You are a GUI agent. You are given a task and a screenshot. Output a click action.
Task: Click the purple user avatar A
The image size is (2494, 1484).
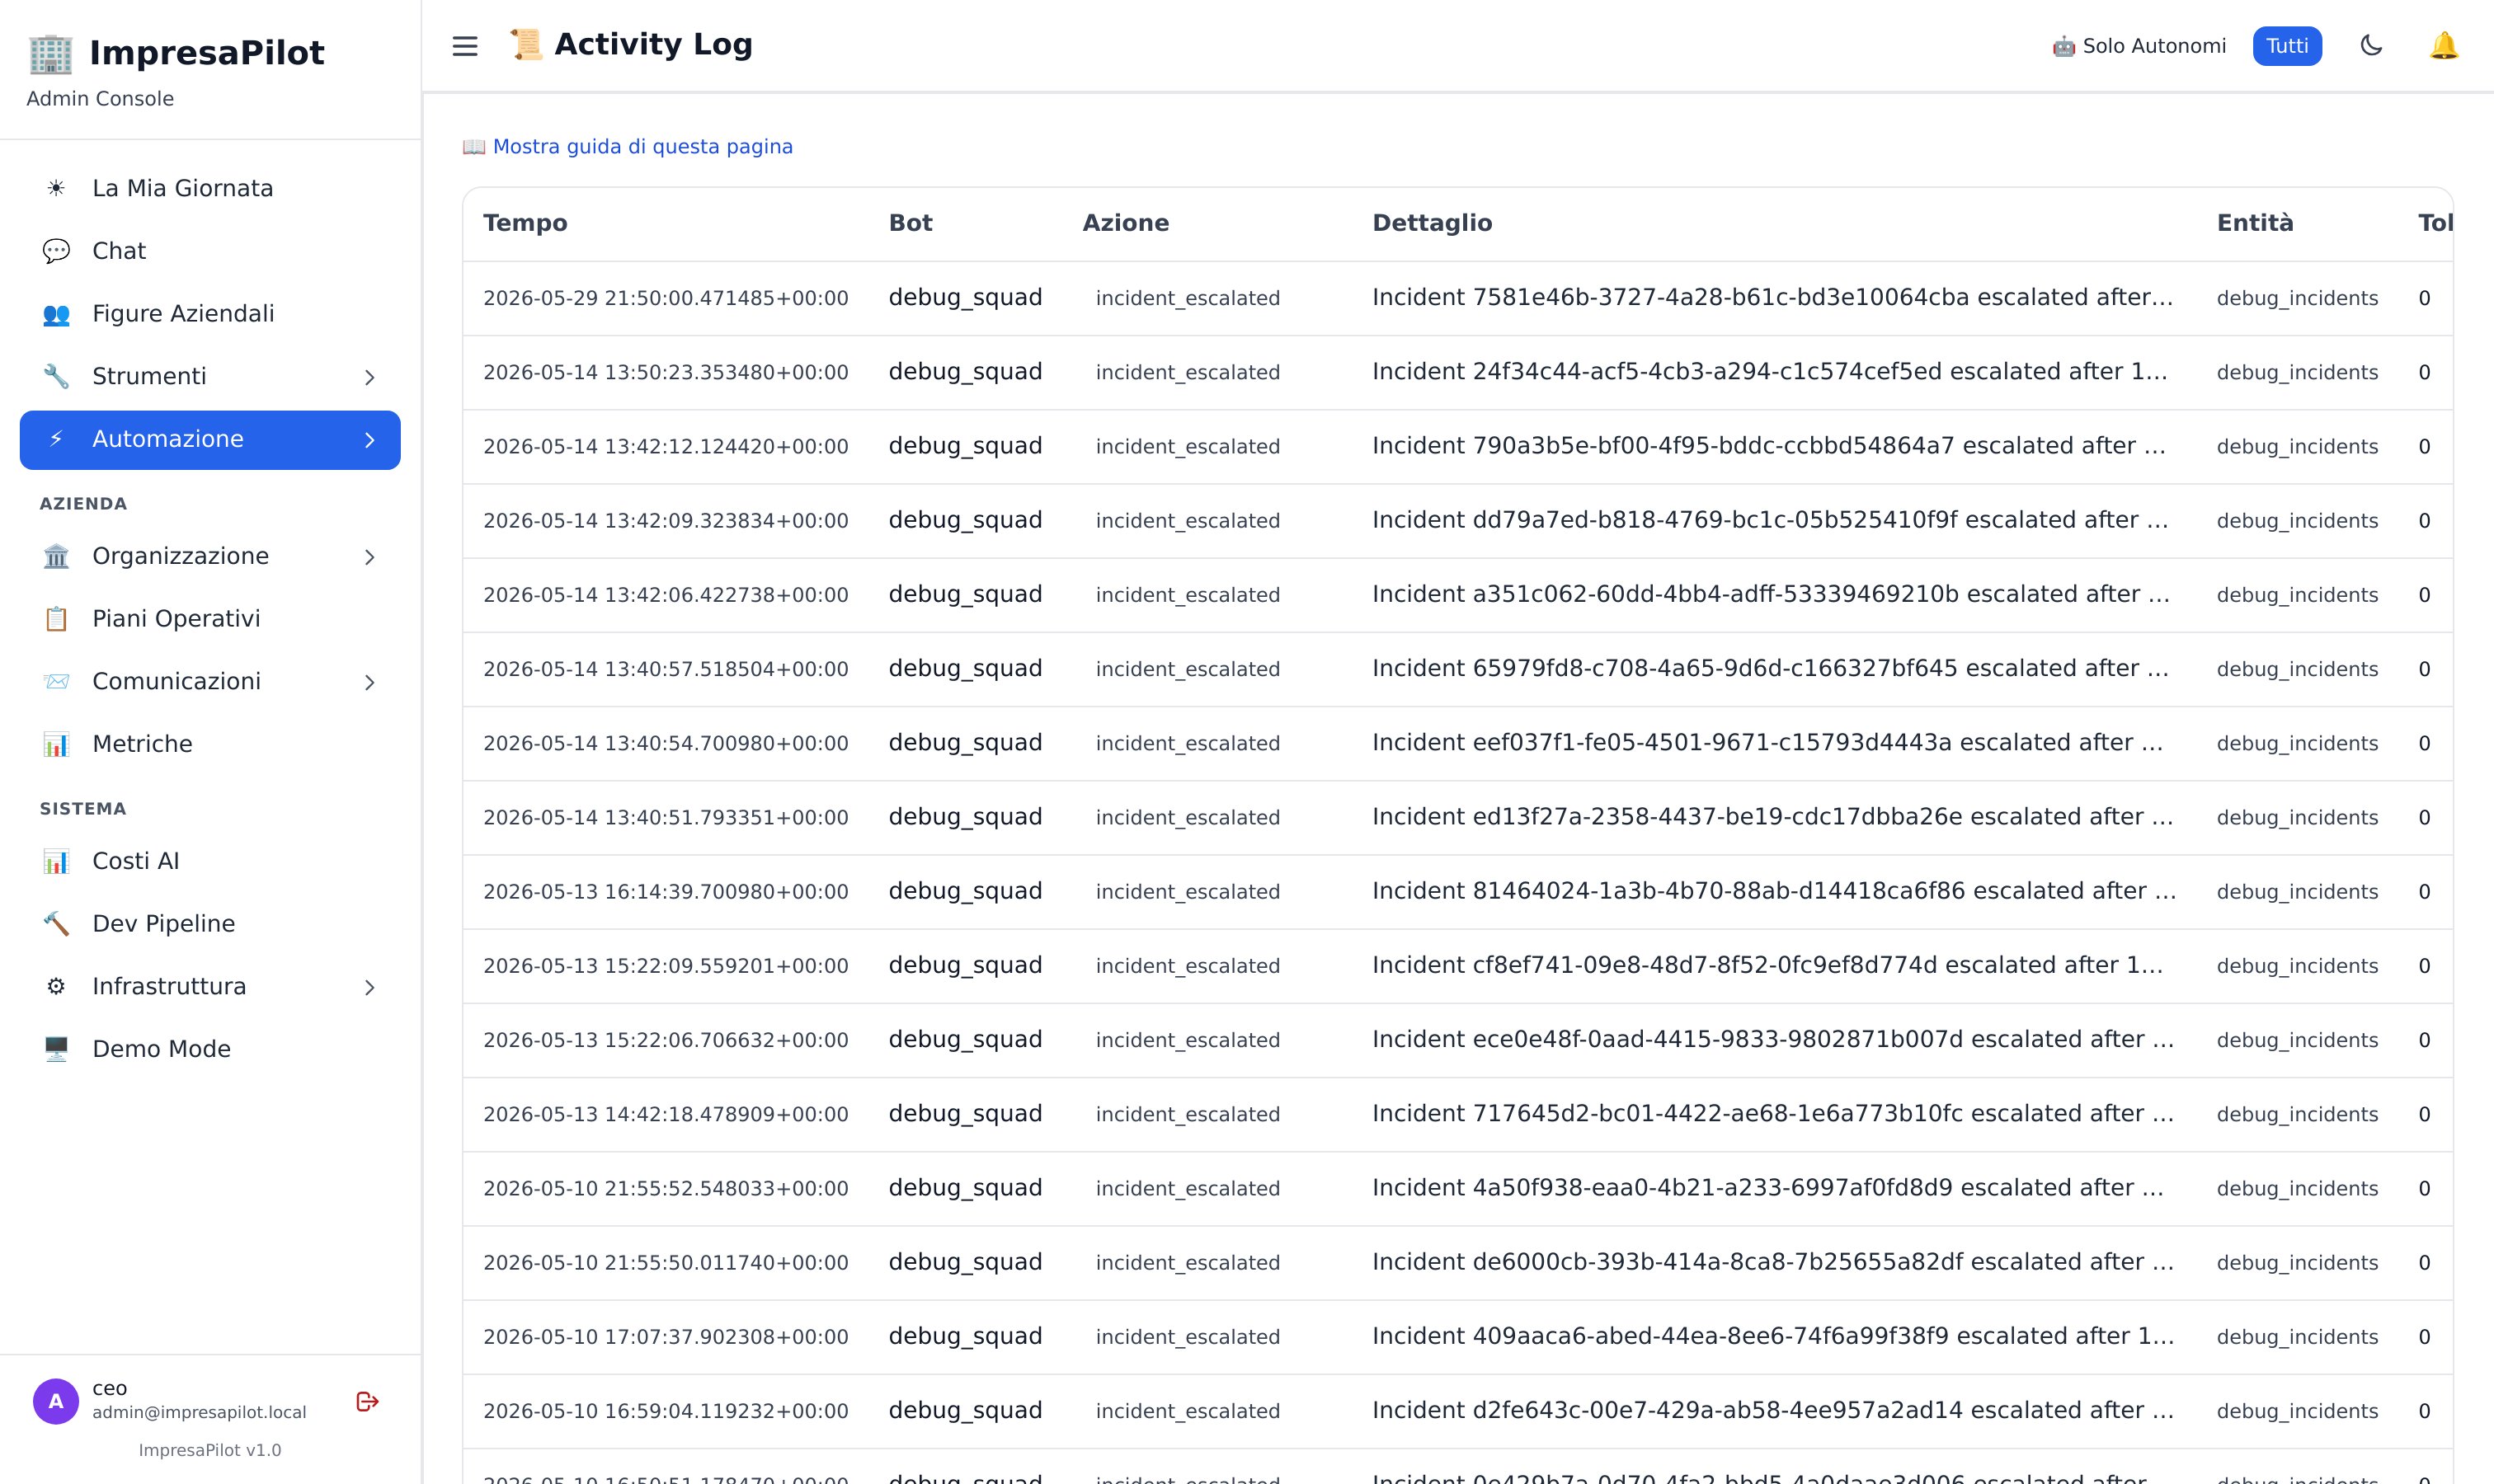click(56, 1401)
